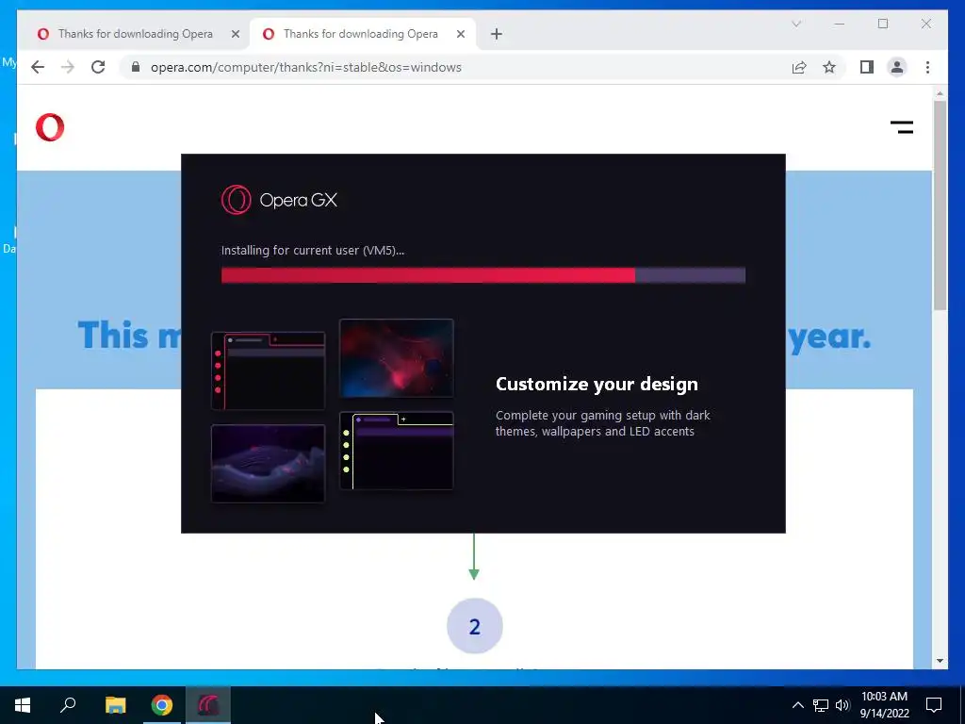The image size is (965, 724).
Task: Click Chrome icon in taskbar
Action: coord(162,705)
